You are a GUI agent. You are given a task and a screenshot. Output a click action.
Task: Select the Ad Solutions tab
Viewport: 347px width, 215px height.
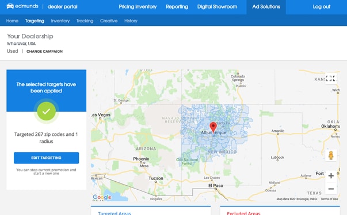[x=266, y=7]
